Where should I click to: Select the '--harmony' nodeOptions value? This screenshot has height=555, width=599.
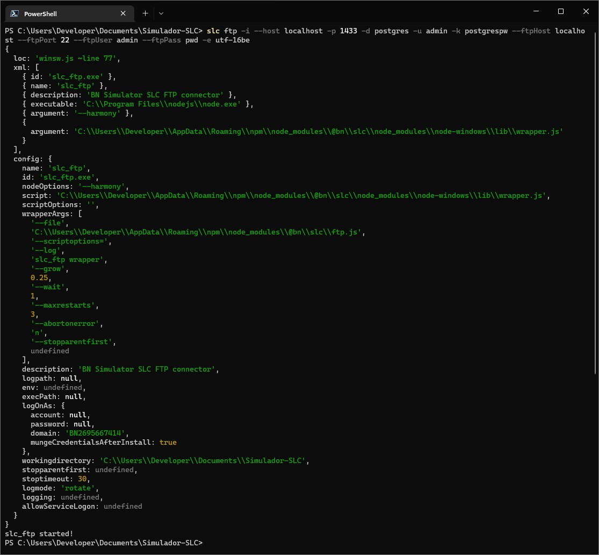point(104,186)
